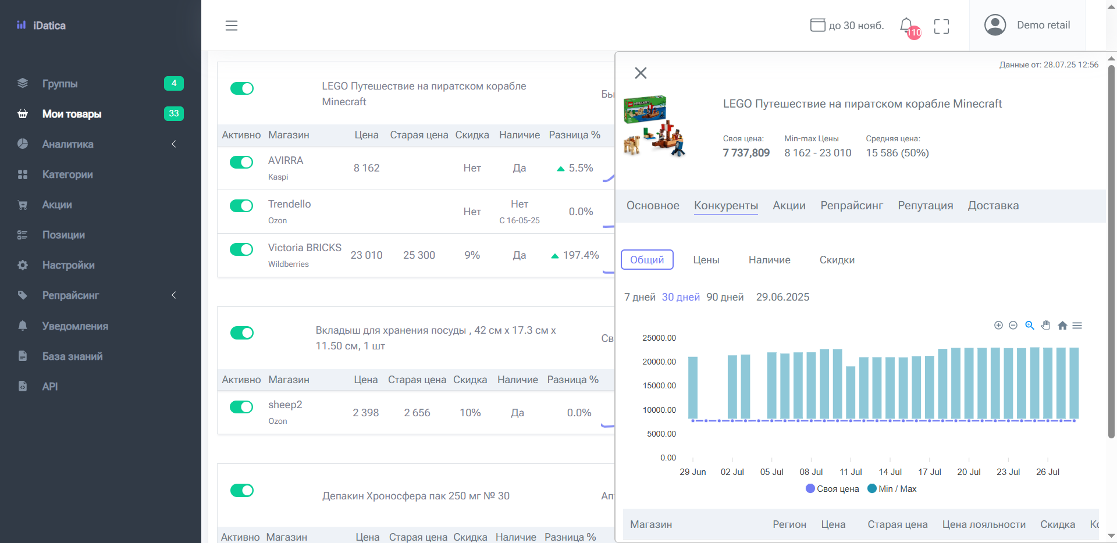
Task: Disable the AVIRRA store toggle
Action: click(x=241, y=162)
